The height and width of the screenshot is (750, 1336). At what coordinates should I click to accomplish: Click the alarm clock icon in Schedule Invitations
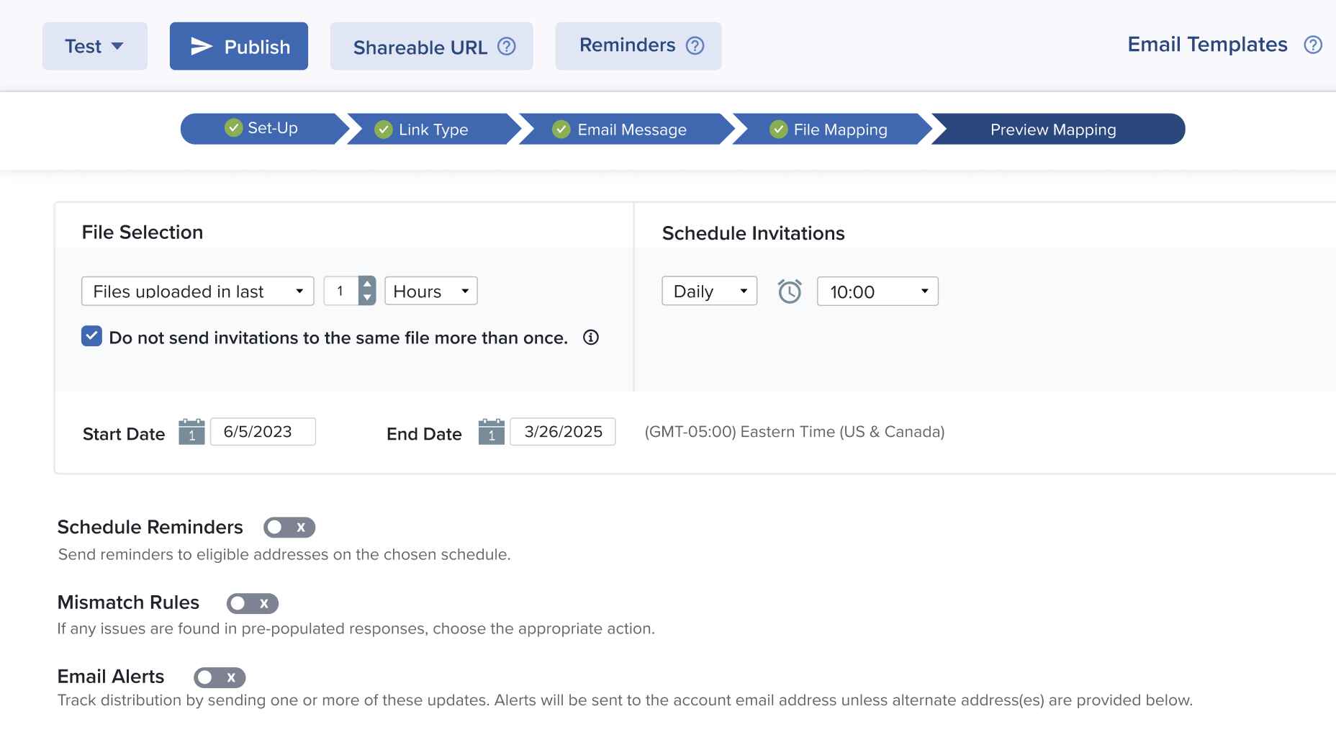click(x=790, y=292)
